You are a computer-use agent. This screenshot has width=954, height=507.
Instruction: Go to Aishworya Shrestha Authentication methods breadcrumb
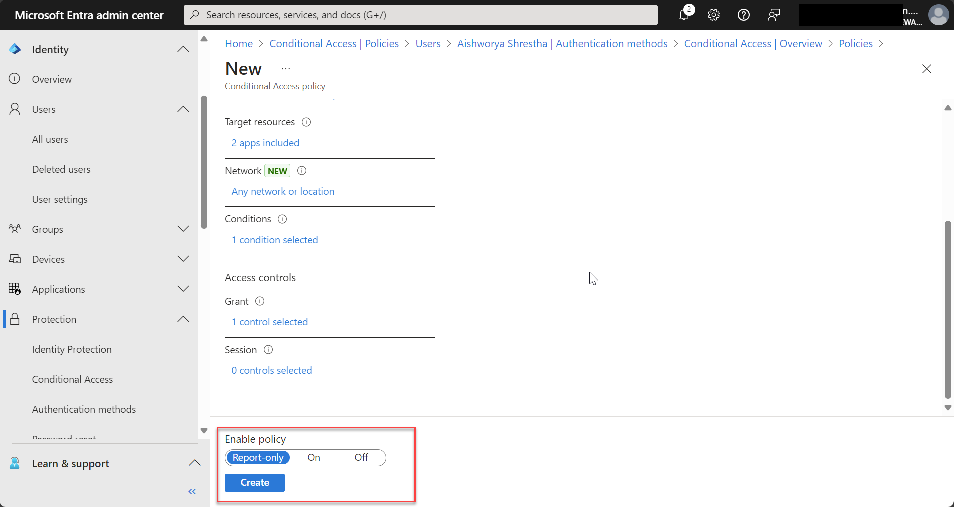pyautogui.click(x=562, y=44)
